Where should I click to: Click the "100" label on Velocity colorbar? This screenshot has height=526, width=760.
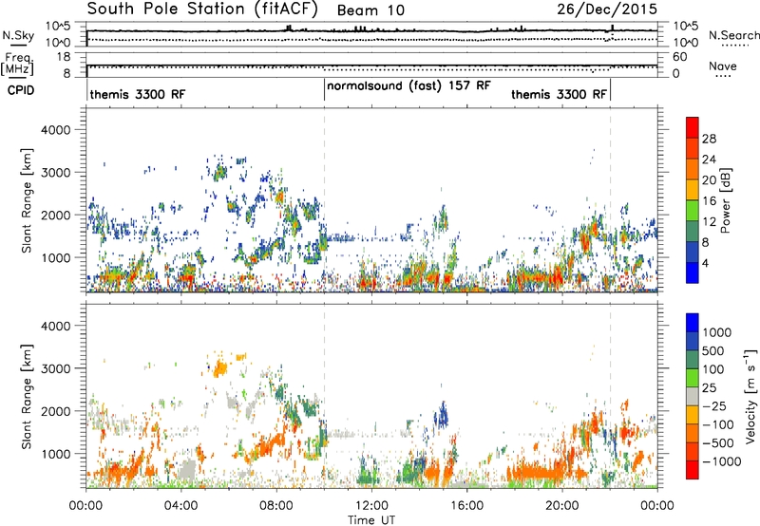(715, 369)
